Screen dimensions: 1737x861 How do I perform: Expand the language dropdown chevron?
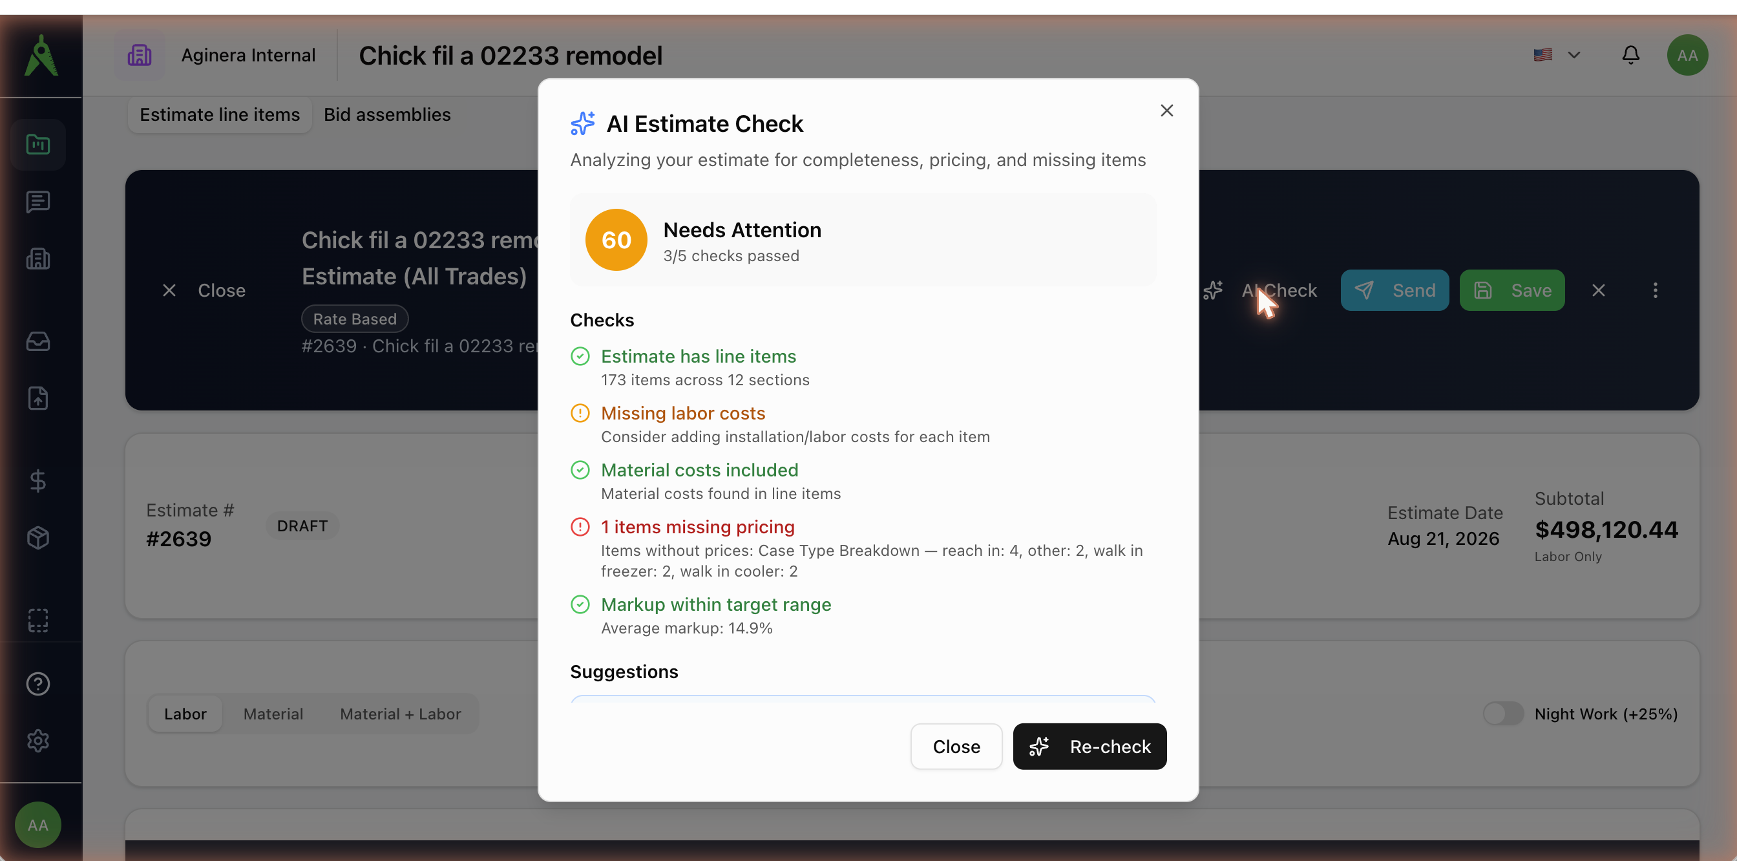point(1574,54)
